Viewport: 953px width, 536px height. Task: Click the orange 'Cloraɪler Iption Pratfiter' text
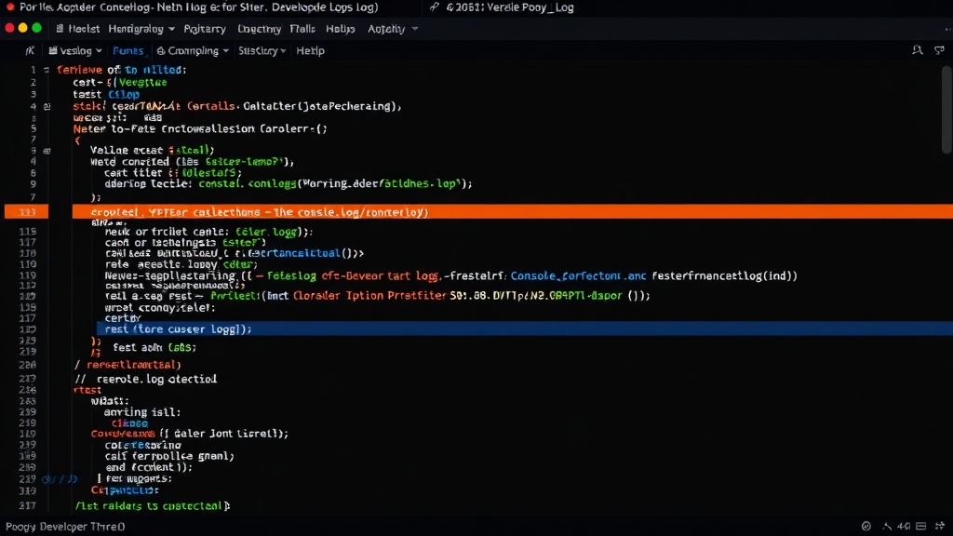tap(370, 295)
